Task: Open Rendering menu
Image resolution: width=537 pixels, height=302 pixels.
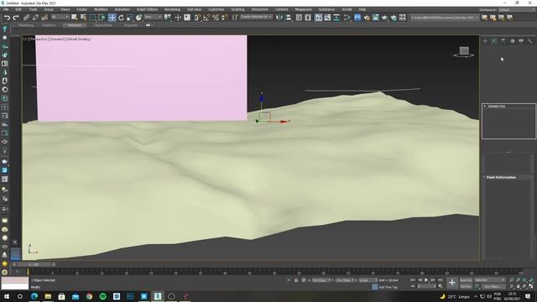Action: [172, 9]
